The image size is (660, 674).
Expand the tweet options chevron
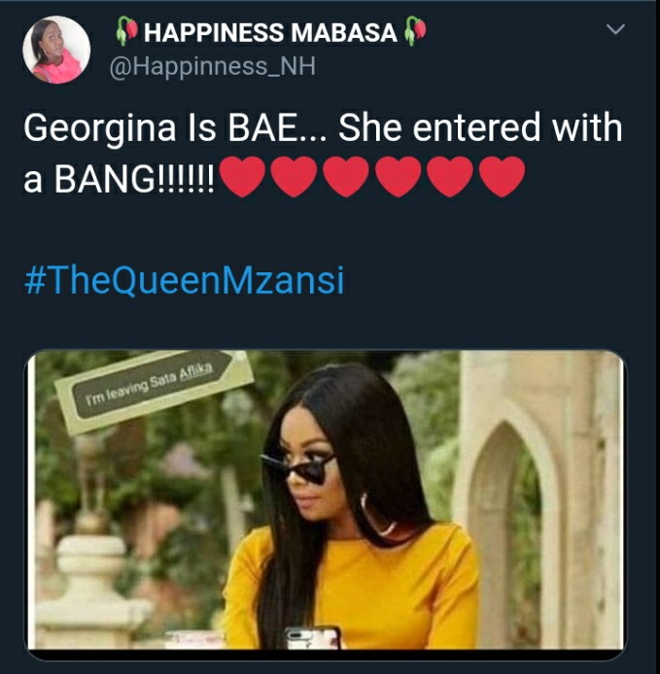click(615, 29)
